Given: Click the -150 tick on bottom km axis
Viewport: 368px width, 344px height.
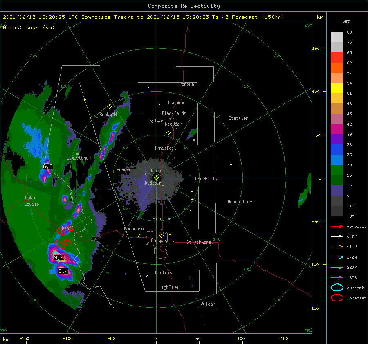Looking at the screenshot, I should tap(24, 338).
